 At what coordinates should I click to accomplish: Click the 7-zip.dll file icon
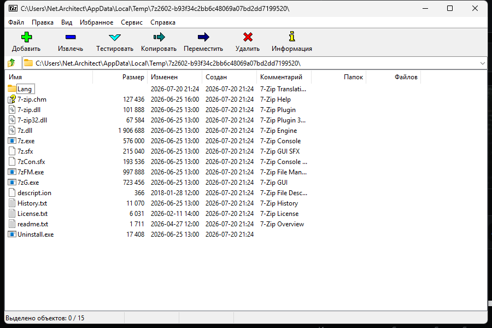point(12,109)
